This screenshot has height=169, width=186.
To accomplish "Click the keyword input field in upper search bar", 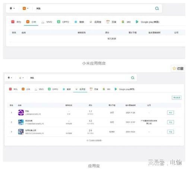I will 93,9.
